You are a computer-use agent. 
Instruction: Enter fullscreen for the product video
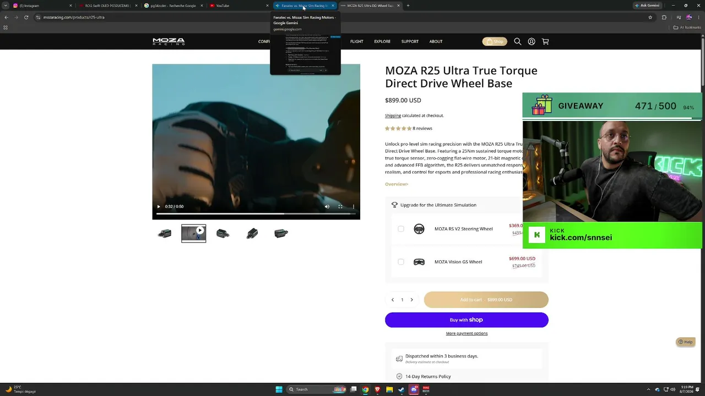point(340,207)
